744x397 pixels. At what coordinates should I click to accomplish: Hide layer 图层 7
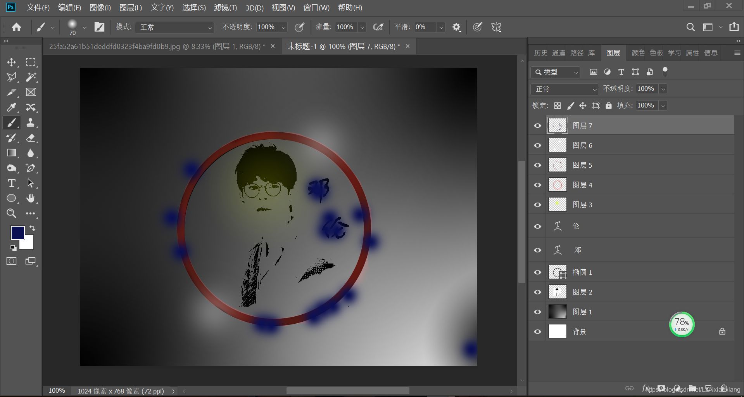coord(537,126)
